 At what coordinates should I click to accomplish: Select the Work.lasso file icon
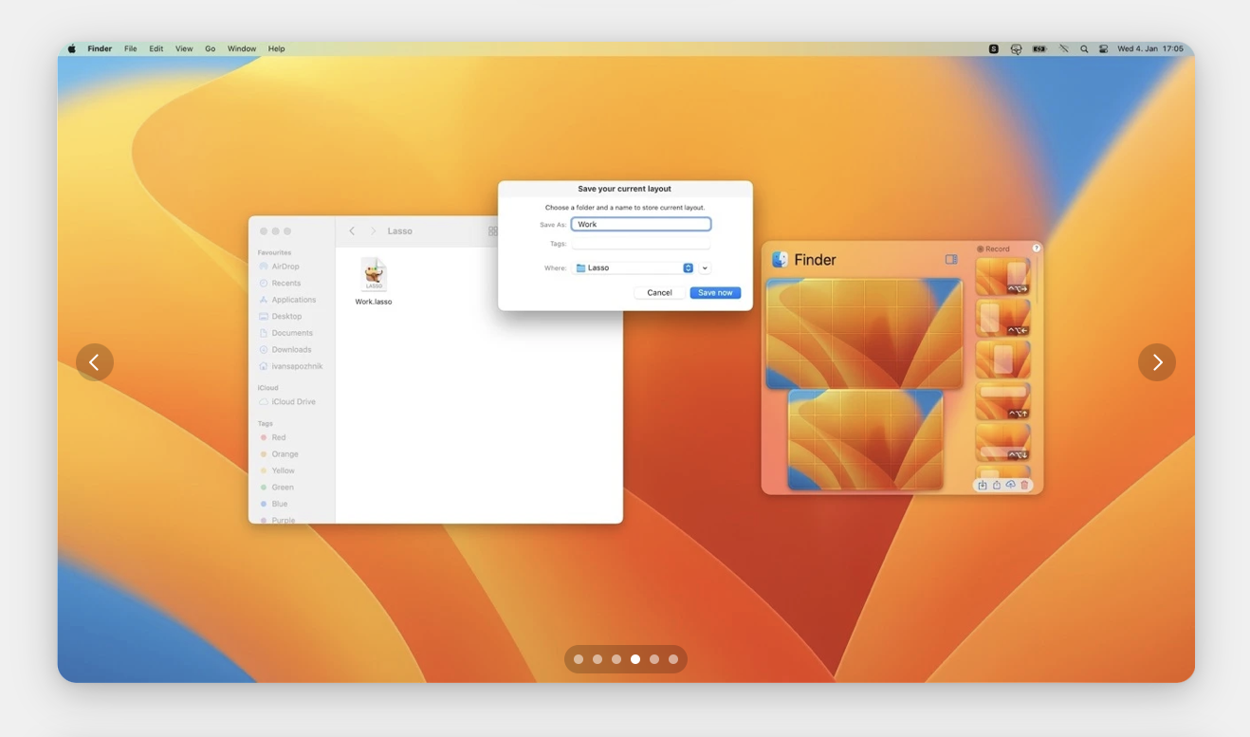coord(374,274)
